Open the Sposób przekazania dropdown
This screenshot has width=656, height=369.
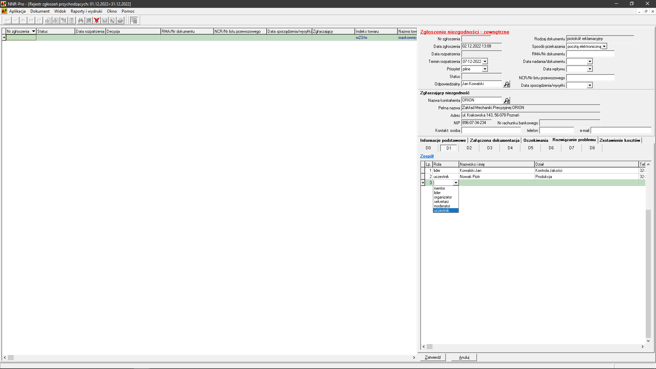(x=604, y=46)
